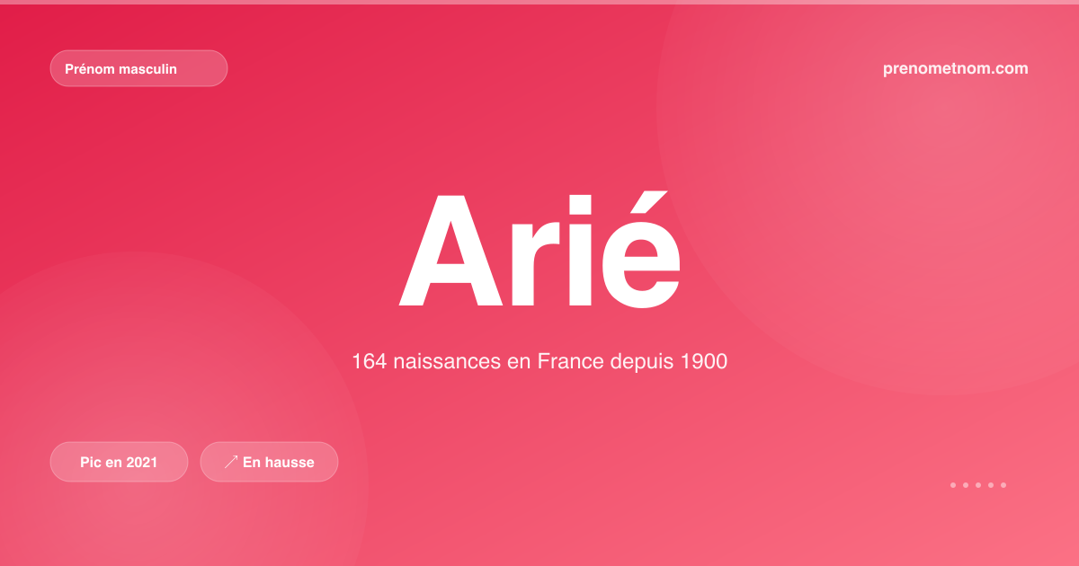Open the prenometnom.com site label
This screenshot has height=566, width=1079.
956,68
